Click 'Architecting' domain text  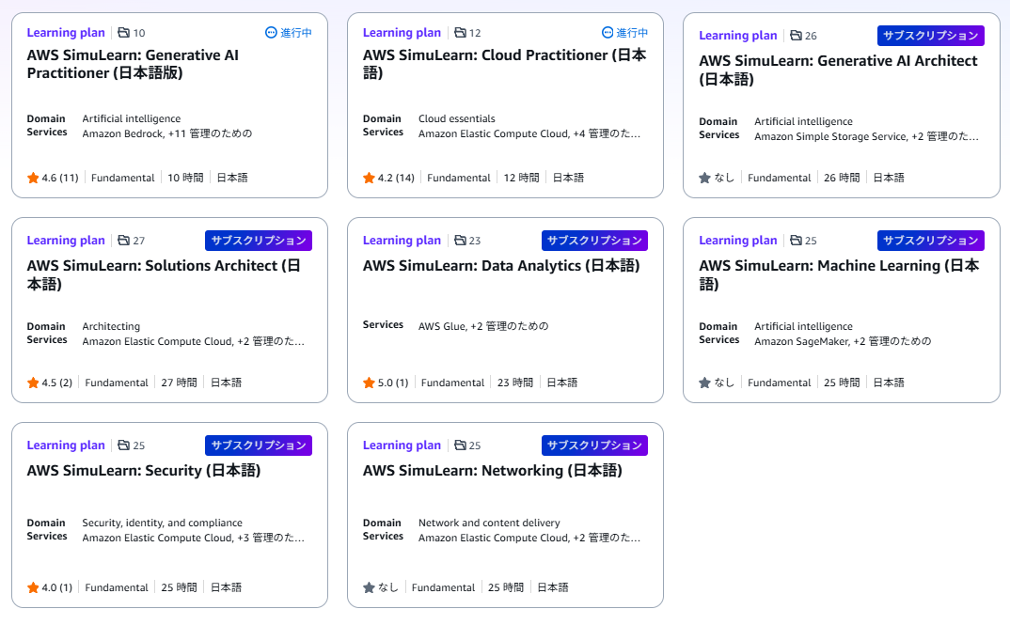(111, 326)
